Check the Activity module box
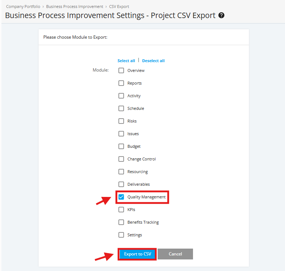Screen dimensions: 285x271 point(121,96)
